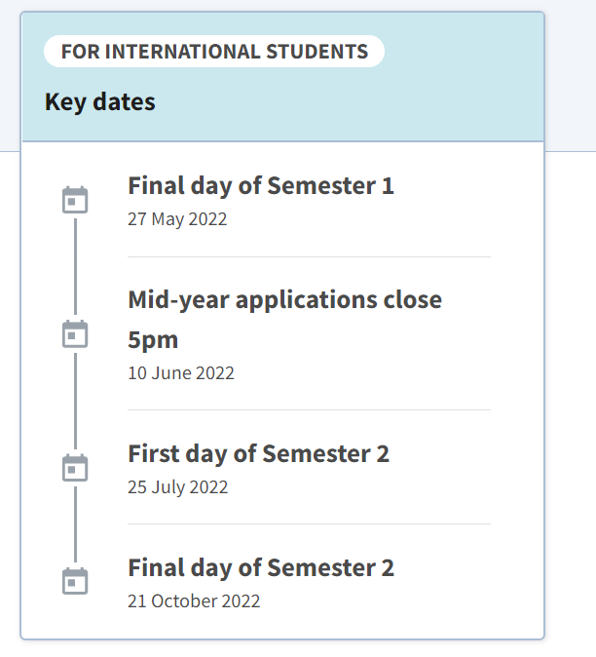Open the Final day of Semester 1 title
Image resolution: width=596 pixels, height=657 pixels.
tap(261, 185)
